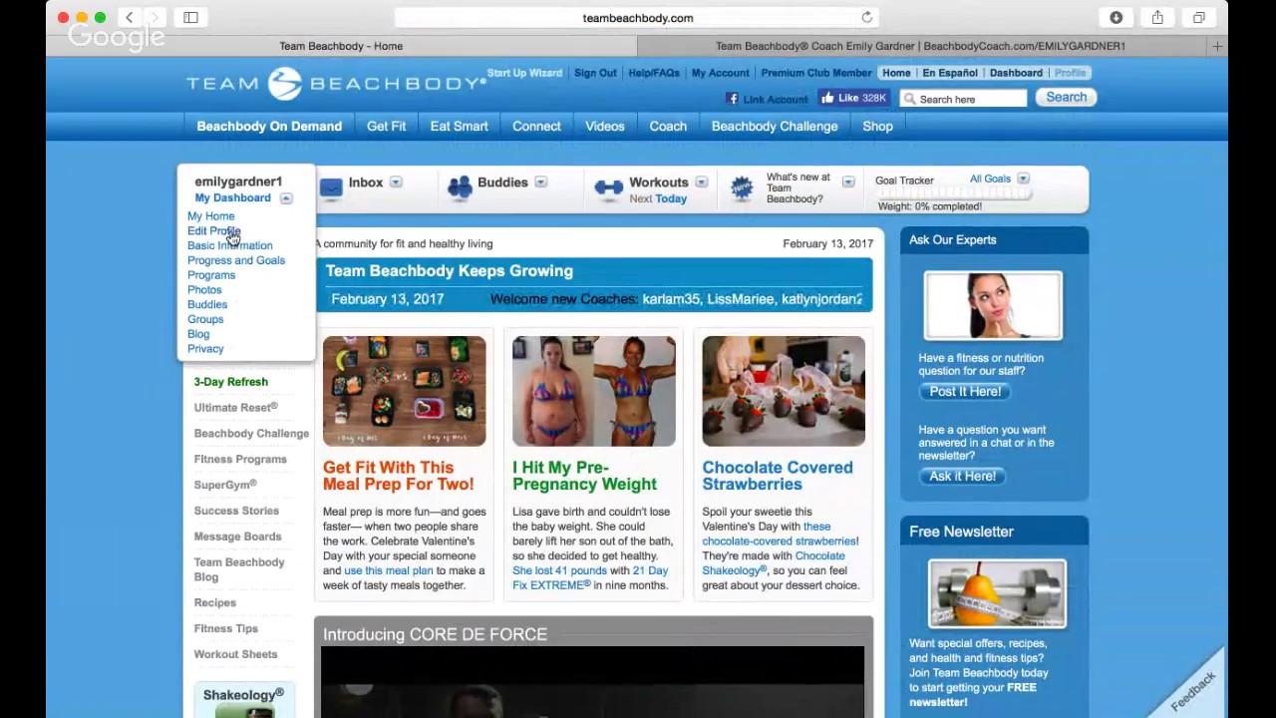Click the Buddies people icon

pyautogui.click(x=460, y=186)
